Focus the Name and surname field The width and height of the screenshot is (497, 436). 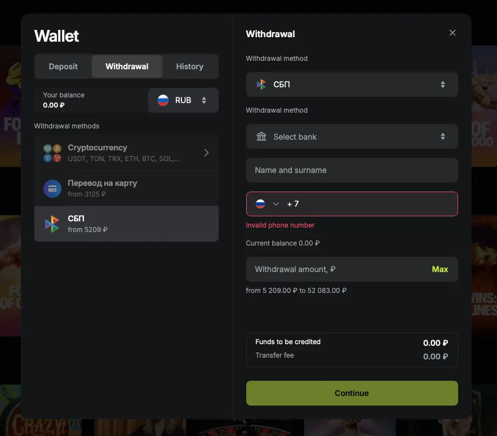click(x=352, y=170)
